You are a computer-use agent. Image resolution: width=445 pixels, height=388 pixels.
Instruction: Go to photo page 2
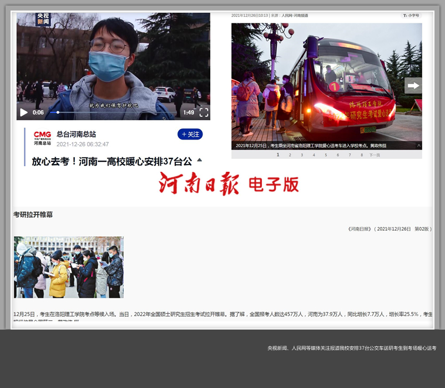coord(290,155)
